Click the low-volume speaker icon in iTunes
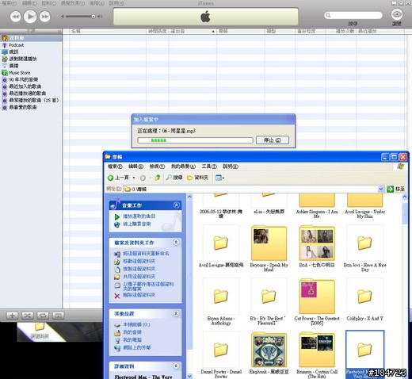This screenshot has height=379, width=412. [x=63, y=17]
